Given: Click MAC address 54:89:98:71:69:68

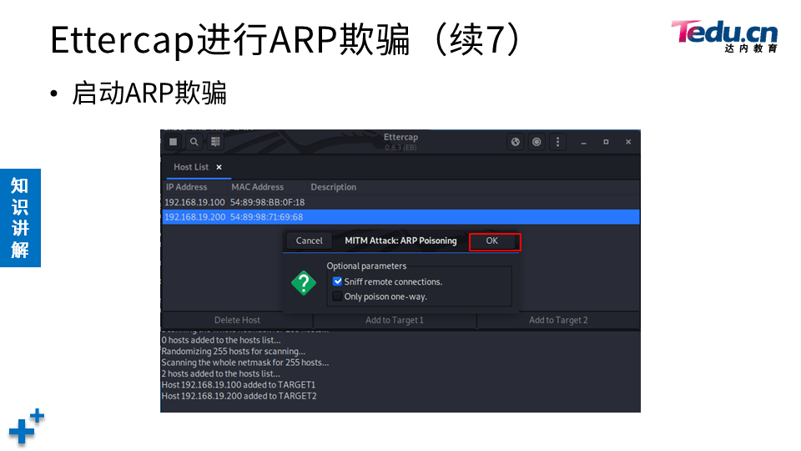Looking at the screenshot, I should (266, 217).
